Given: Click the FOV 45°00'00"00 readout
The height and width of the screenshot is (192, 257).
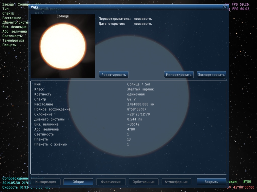Looking at the screenshot, I should [x=239, y=187].
